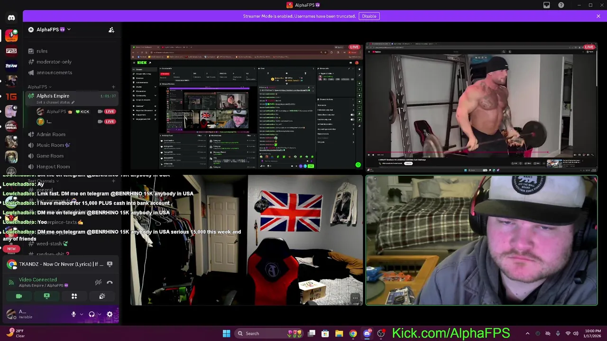
Task: Click the invite members icon
Action: tap(111, 30)
